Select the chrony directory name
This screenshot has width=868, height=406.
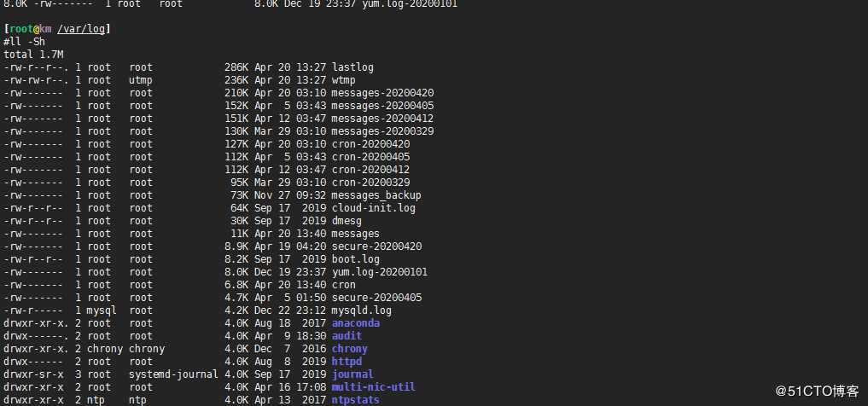[349, 349]
